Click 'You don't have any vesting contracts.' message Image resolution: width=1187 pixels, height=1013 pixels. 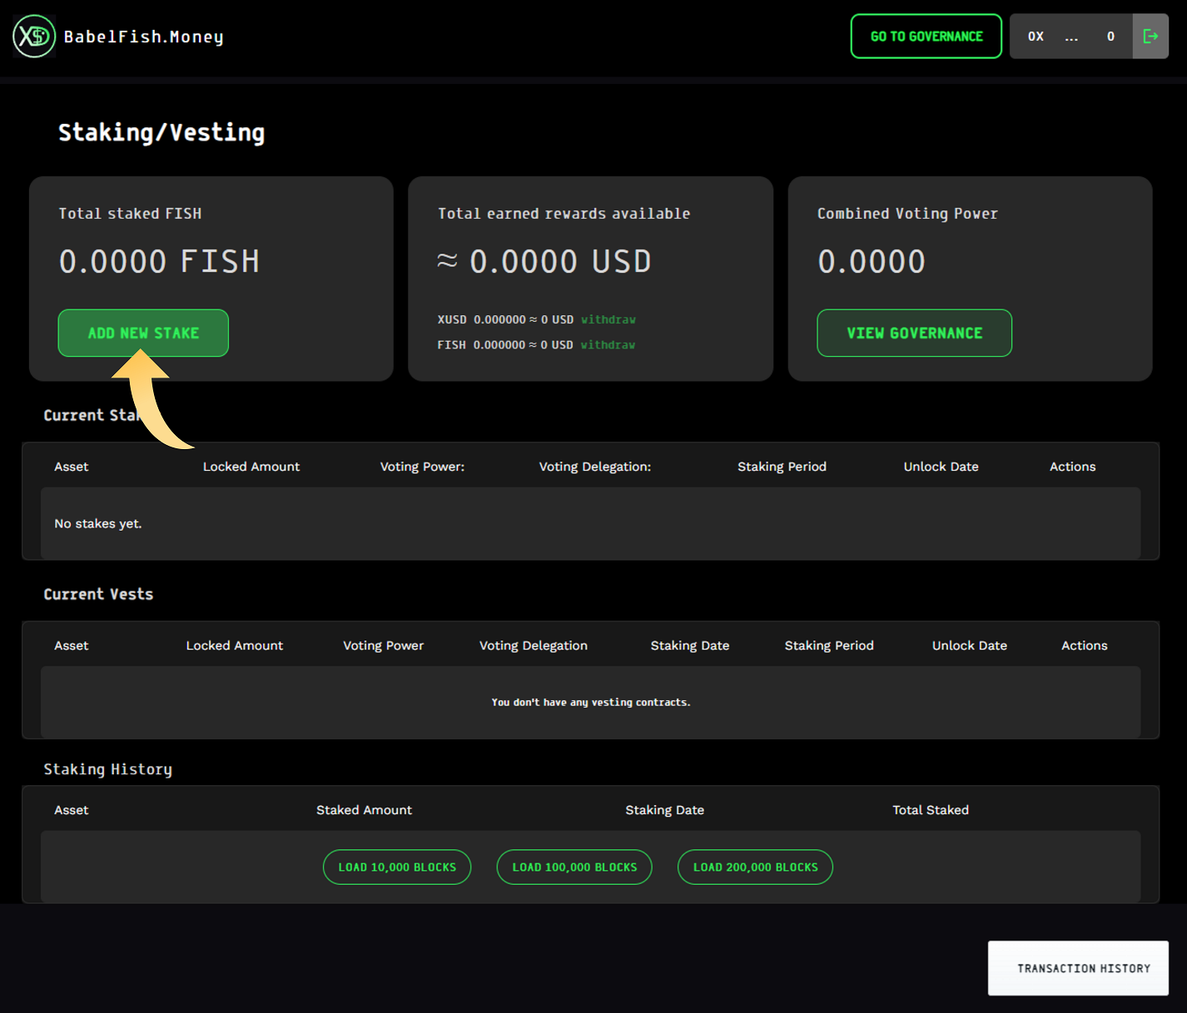(x=591, y=702)
